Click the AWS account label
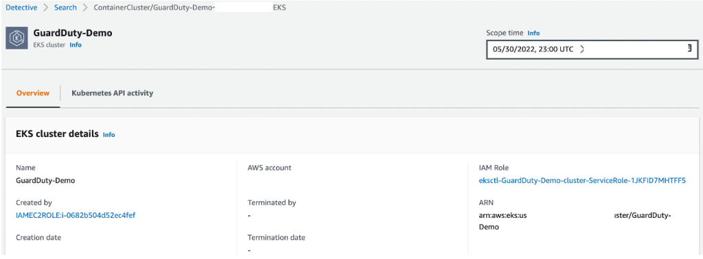 (269, 168)
